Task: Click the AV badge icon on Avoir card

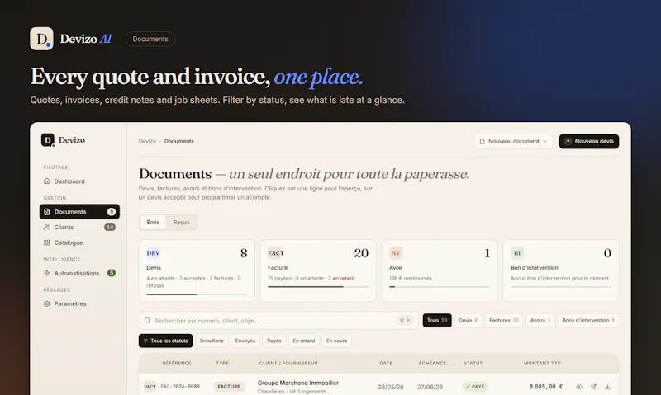Action: 396,253
